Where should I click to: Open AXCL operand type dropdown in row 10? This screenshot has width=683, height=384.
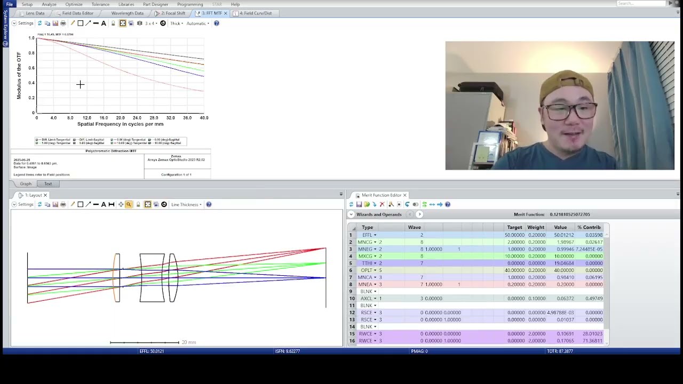coord(375,299)
